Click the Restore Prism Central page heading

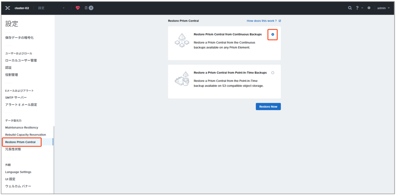click(183, 21)
